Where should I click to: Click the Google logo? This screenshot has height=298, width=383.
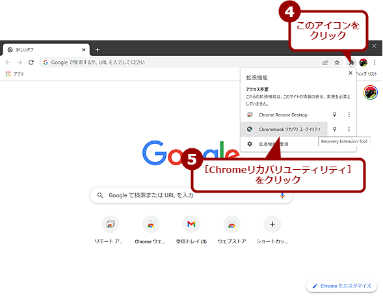click(x=191, y=153)
